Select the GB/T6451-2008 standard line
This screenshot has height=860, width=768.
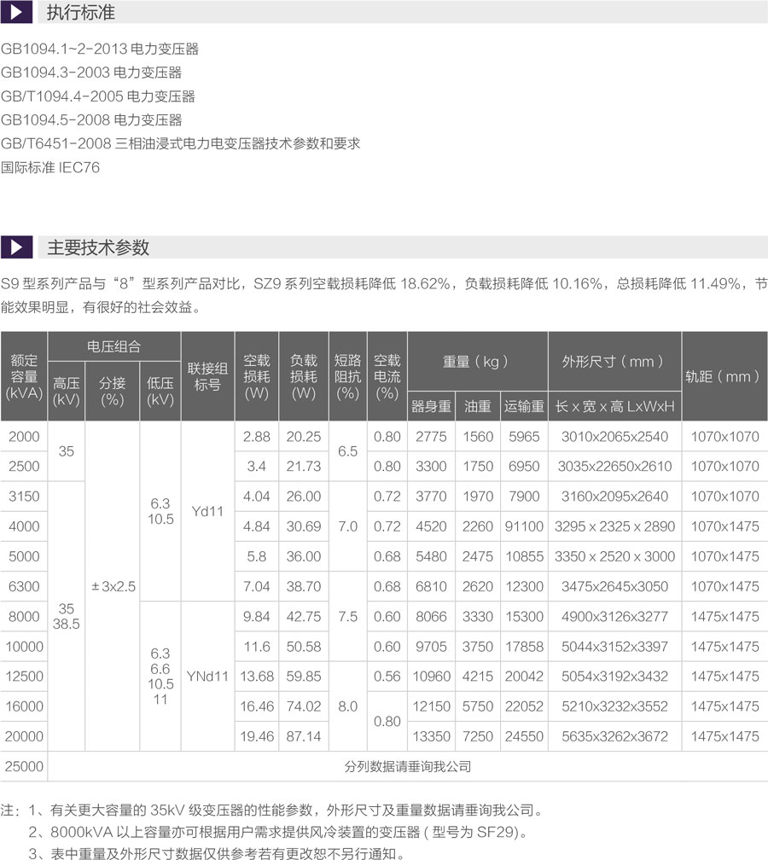point(180,143)
